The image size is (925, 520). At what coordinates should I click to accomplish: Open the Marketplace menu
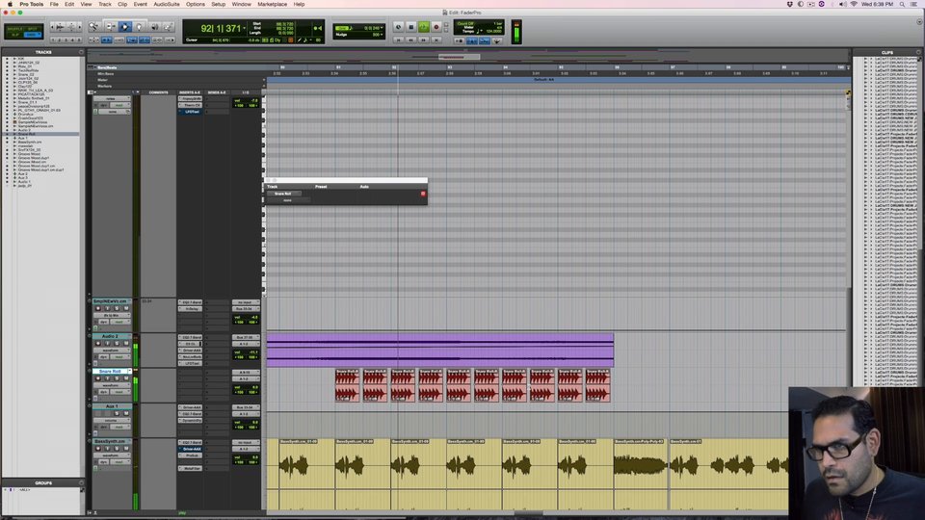point(272,4)
